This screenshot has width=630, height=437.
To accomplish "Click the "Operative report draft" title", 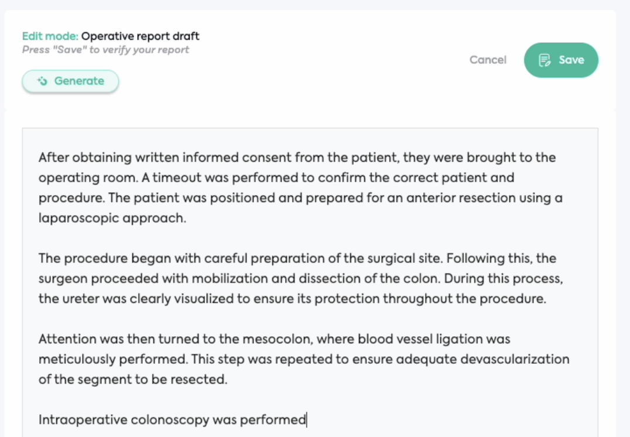I will (141, 36).
